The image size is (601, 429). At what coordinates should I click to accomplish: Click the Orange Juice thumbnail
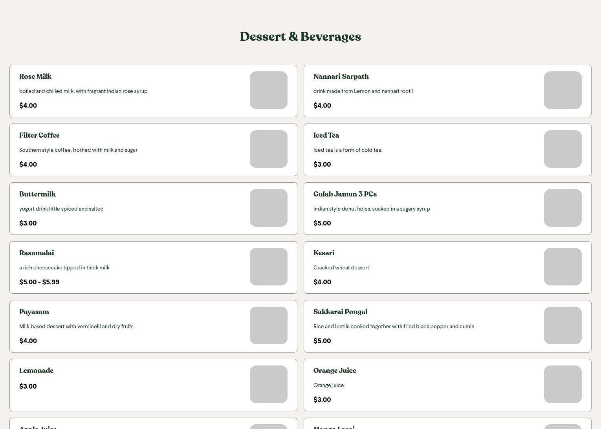point(563,384)
